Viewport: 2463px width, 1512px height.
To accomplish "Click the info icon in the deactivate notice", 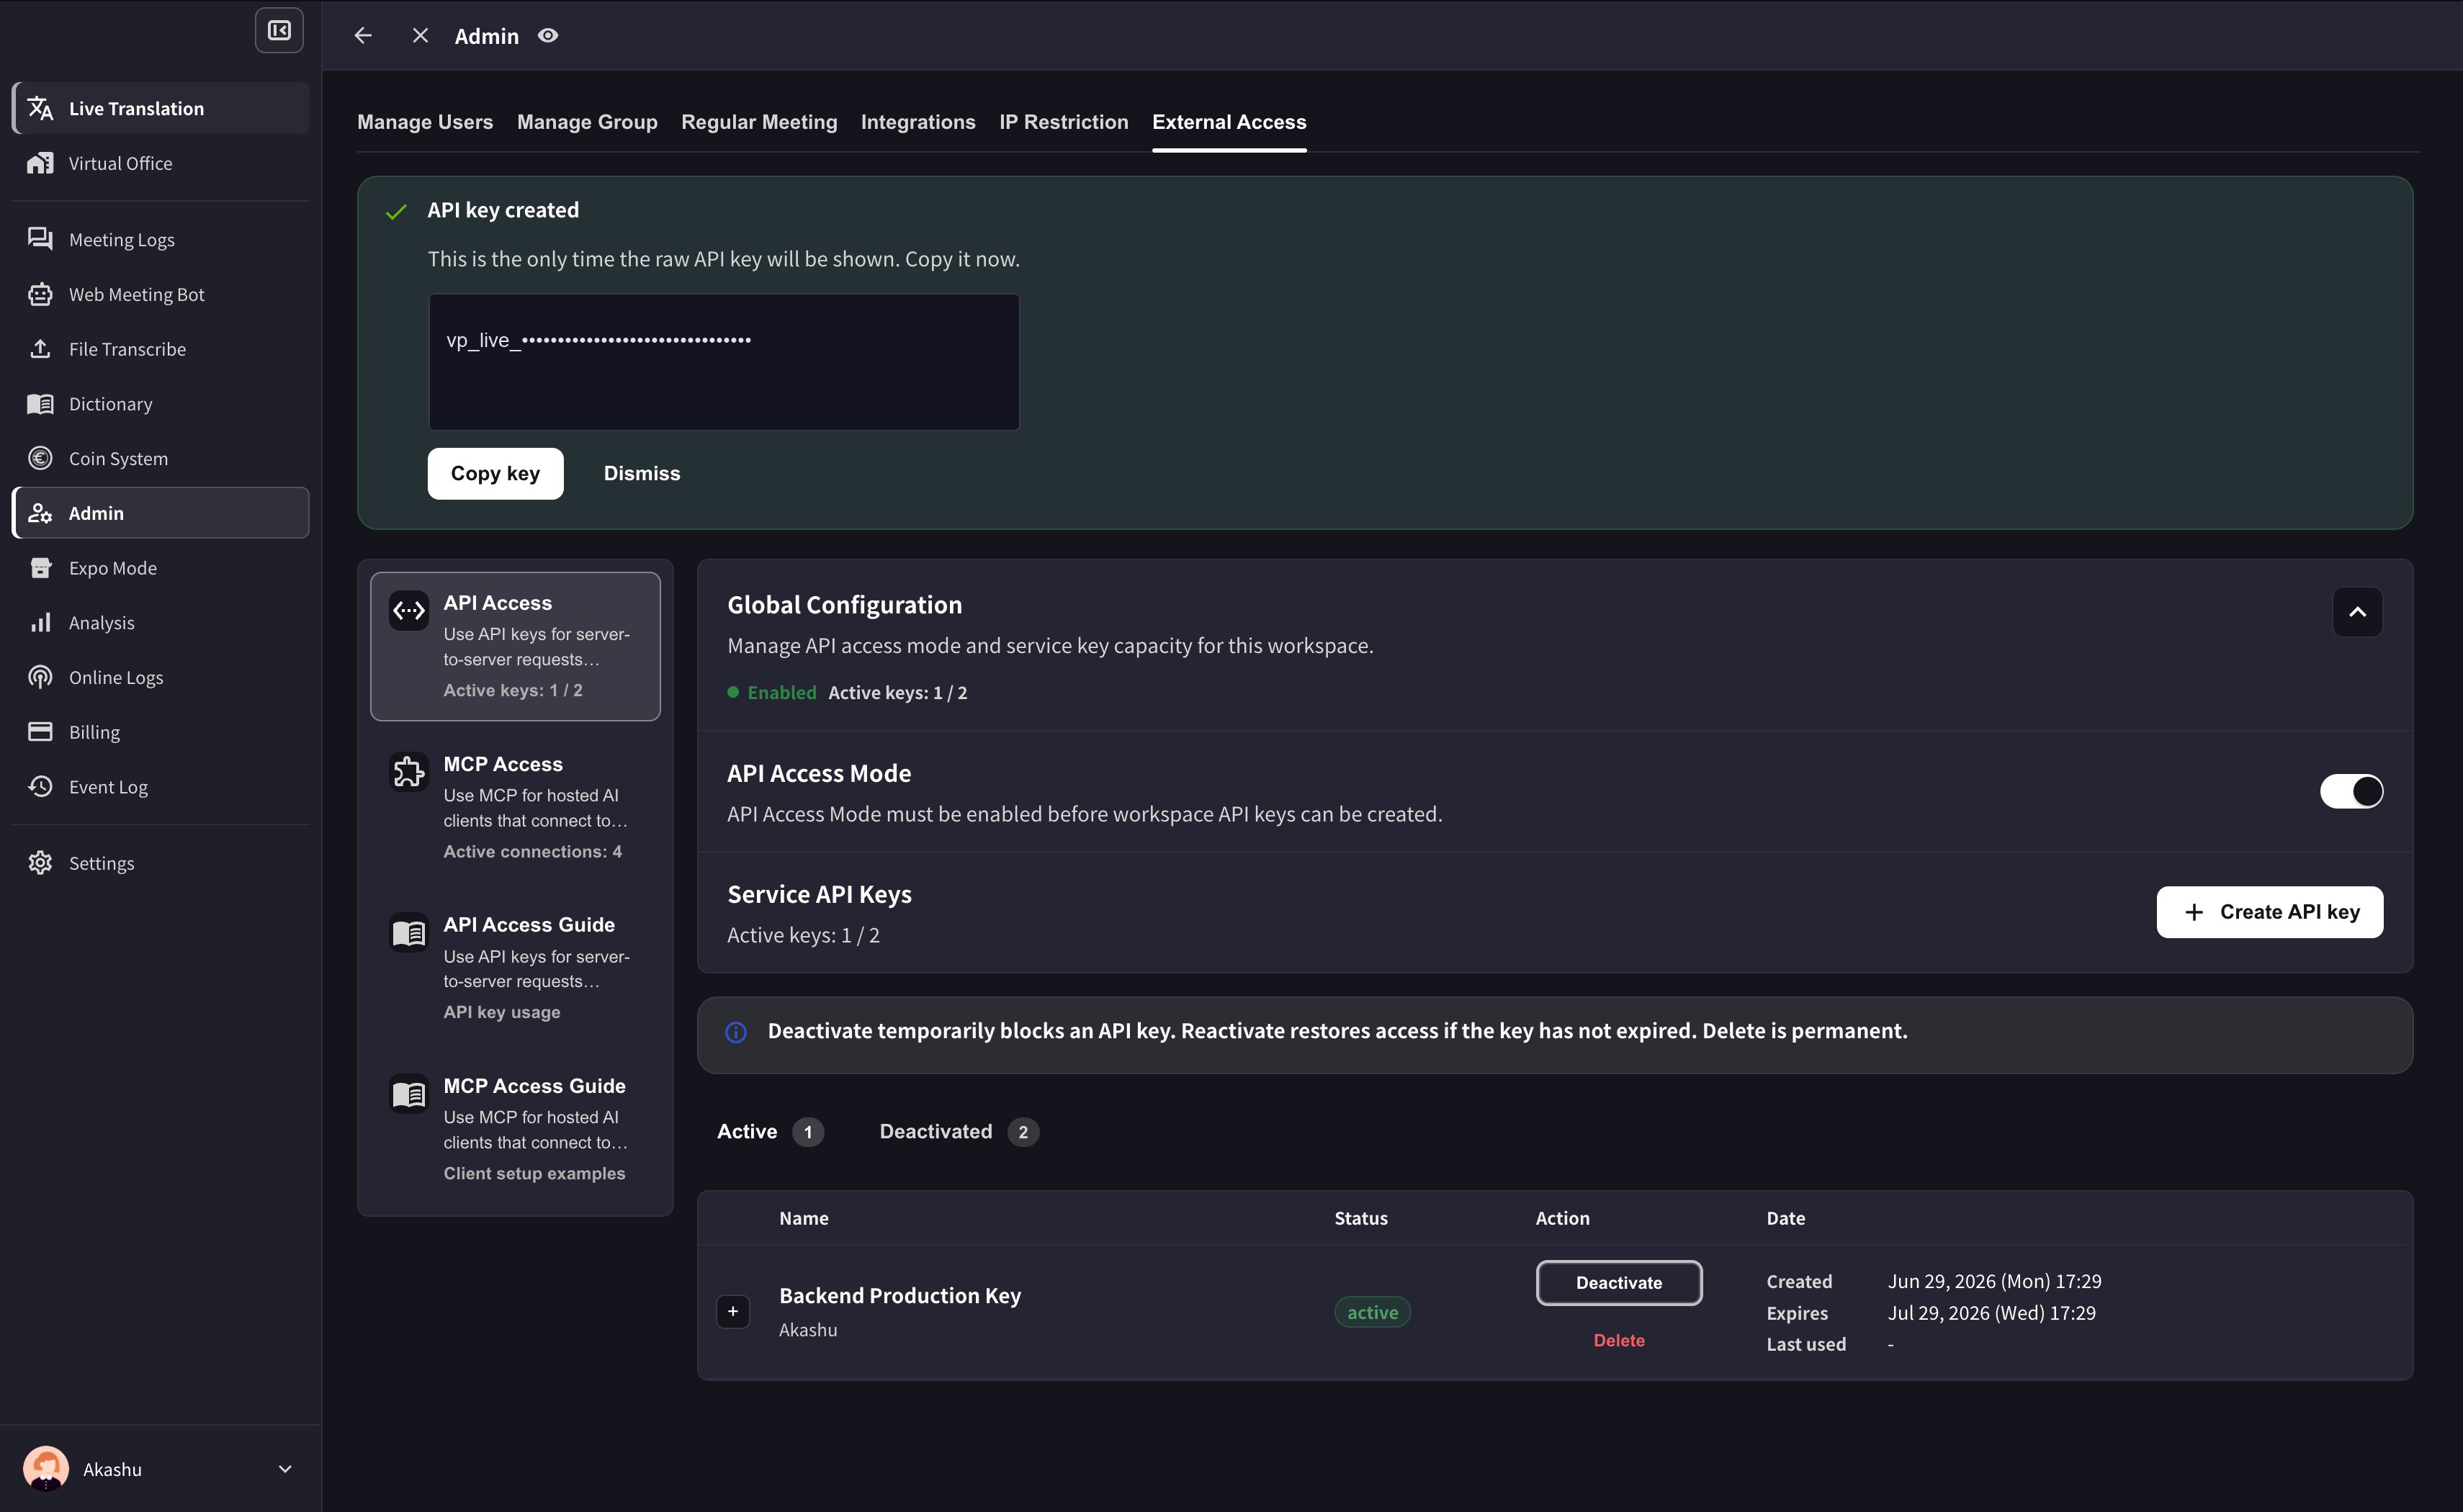I will tap(736, 1032).
